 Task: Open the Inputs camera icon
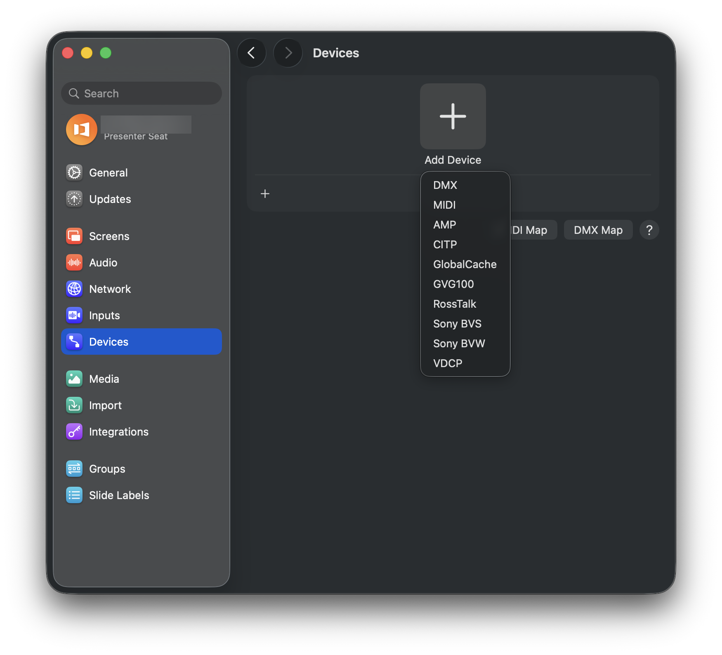[x=74, y=315]
